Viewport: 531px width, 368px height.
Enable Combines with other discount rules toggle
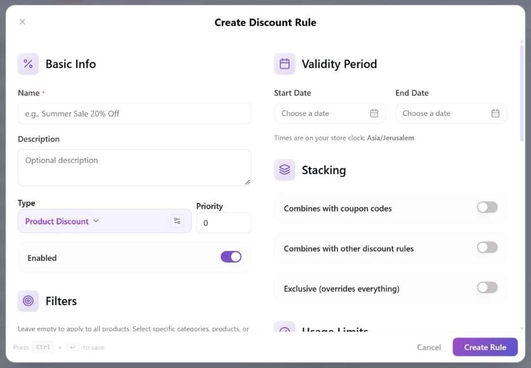tap(487, 247)
